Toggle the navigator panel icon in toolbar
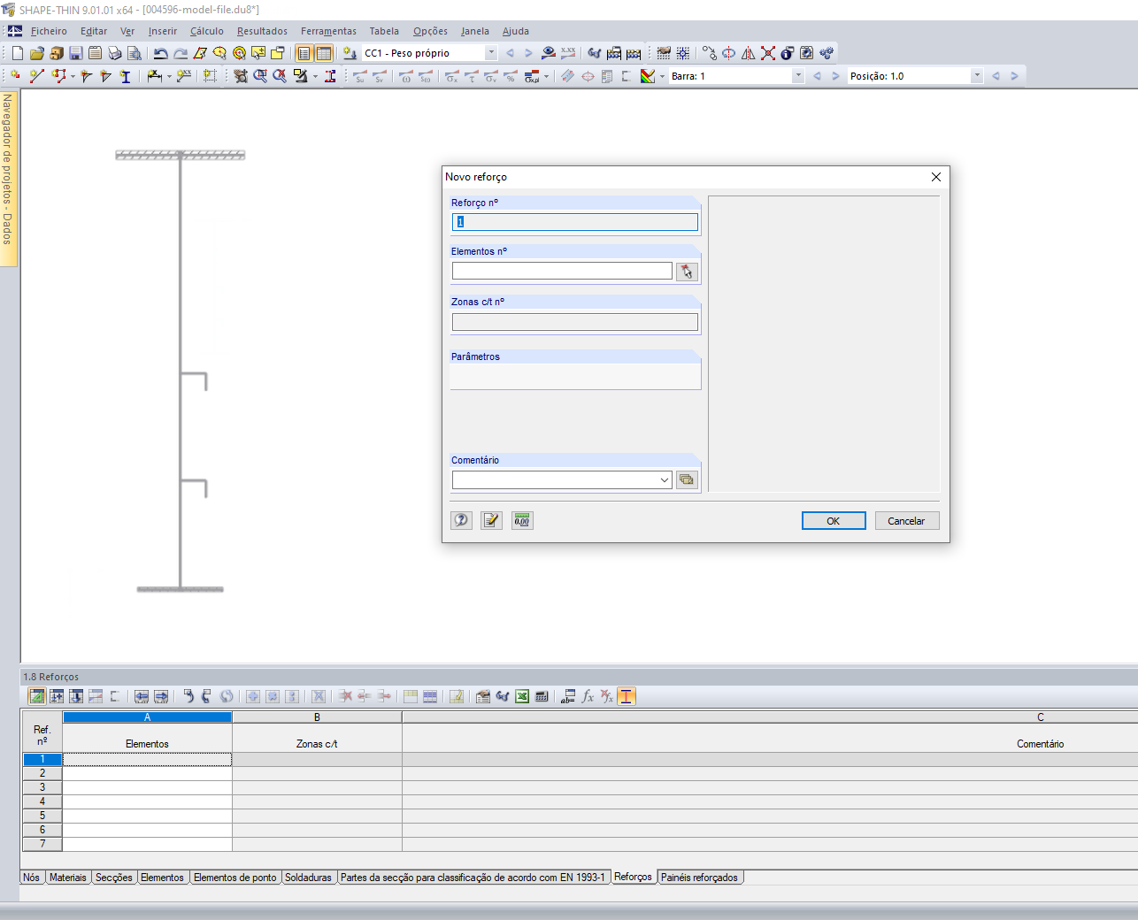Viewport: 1138px width, 920px height. [304, 53]
